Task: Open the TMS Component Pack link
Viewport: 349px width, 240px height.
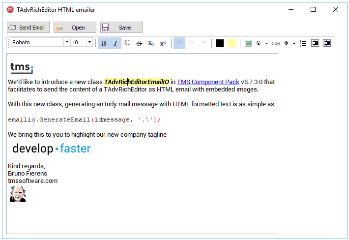Action: click(208, 82)
